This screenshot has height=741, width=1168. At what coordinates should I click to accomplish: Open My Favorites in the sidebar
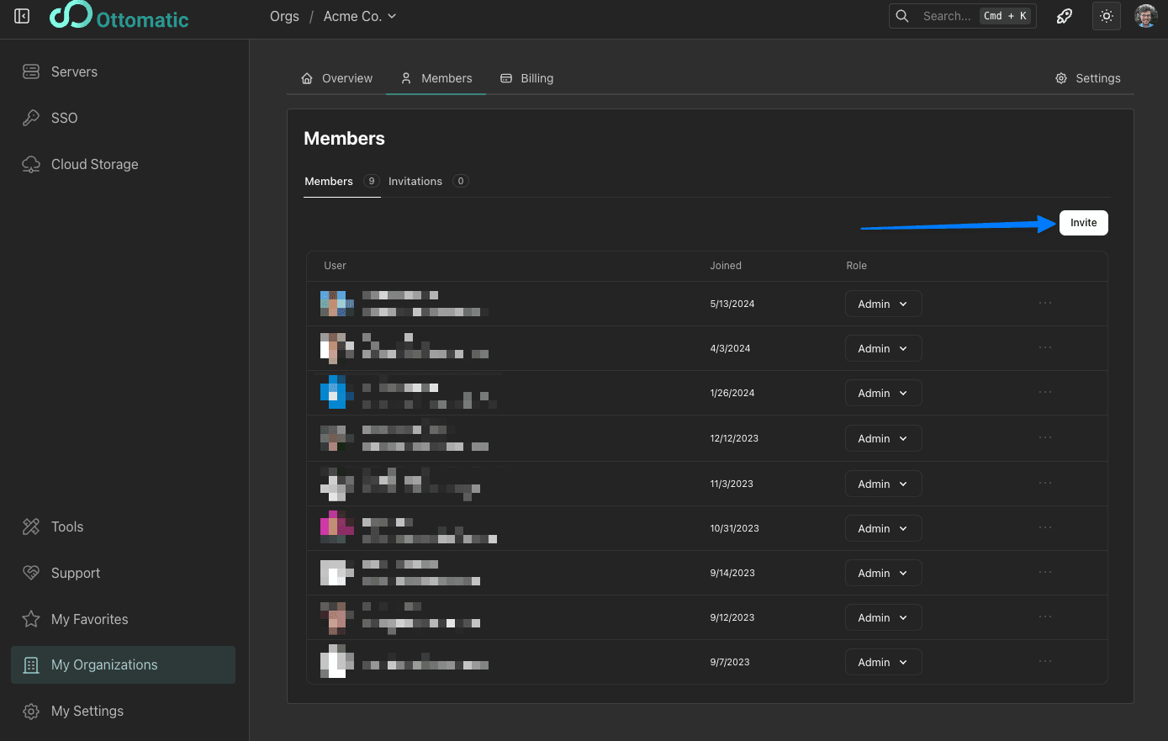coord(89,619)
